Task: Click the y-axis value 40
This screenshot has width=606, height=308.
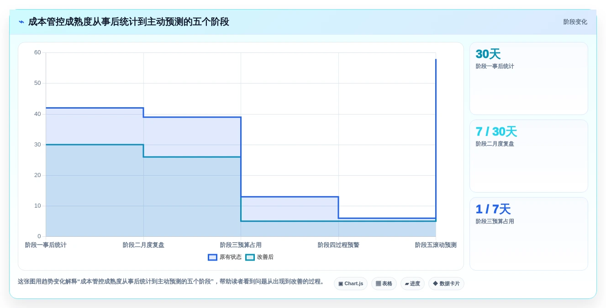Action: [37, 114]
